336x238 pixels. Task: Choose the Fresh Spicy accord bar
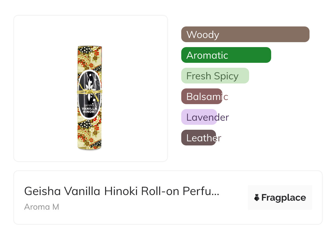(x=215, y=76)
